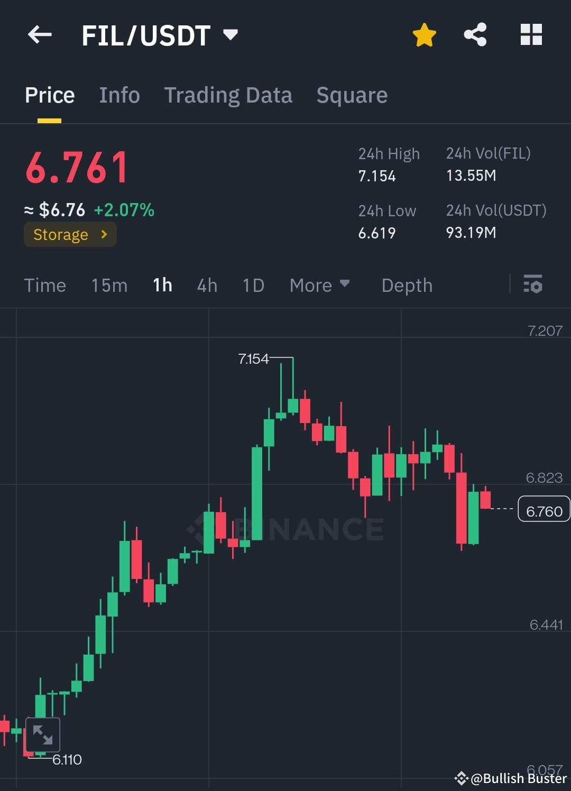This screenshot has width=571, height=791.
Task: Toggle the 1h timeframe selection
Action: (162, 285)
